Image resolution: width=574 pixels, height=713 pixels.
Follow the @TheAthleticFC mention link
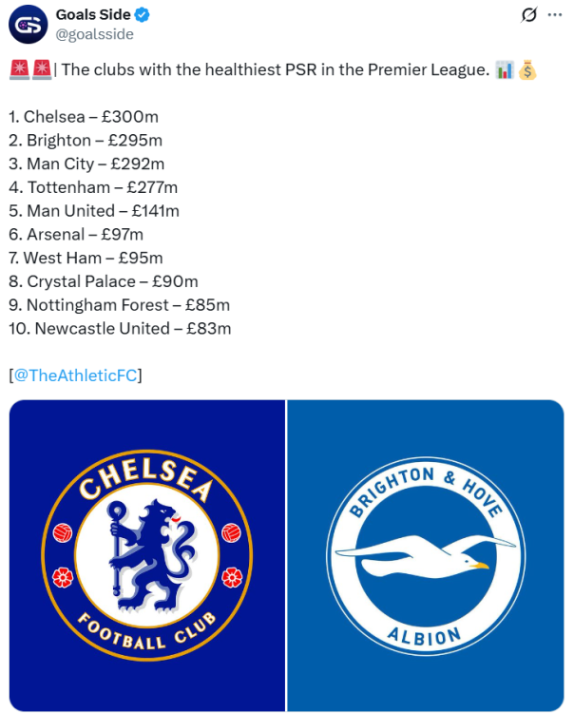pyautogui.click(x=75, y=376)
